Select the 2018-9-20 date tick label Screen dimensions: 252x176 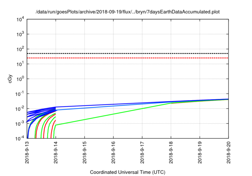point(228,152)
